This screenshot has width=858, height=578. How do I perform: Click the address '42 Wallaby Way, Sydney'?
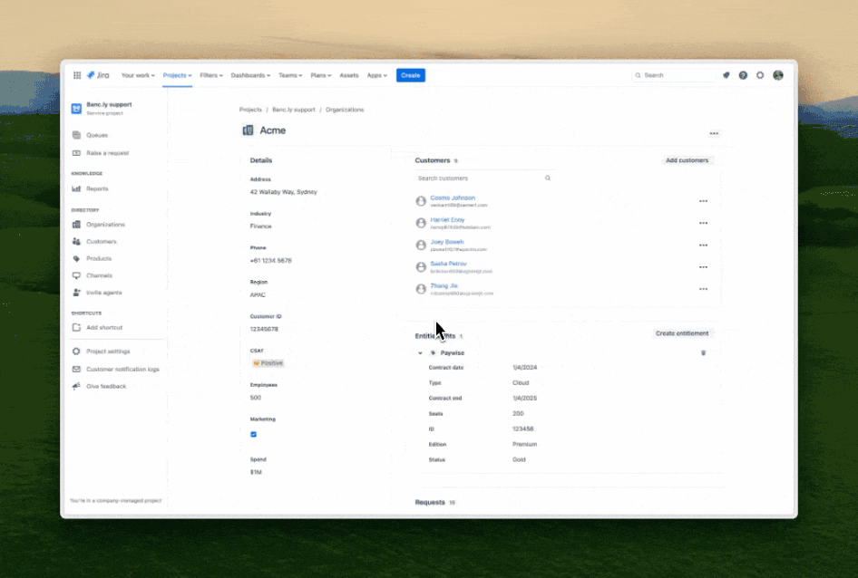point(284,192)
